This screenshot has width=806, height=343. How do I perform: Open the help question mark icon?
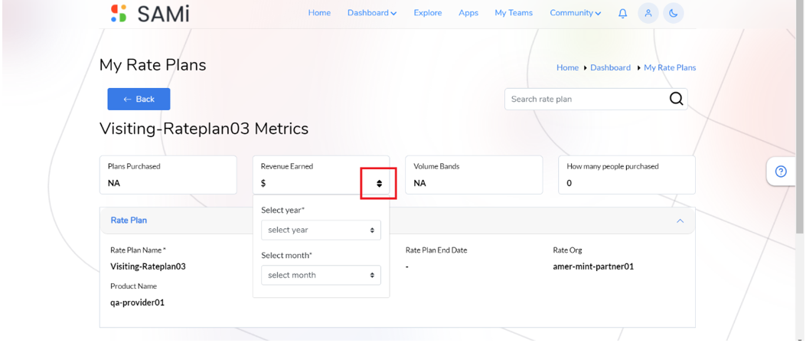pos(781,171)
